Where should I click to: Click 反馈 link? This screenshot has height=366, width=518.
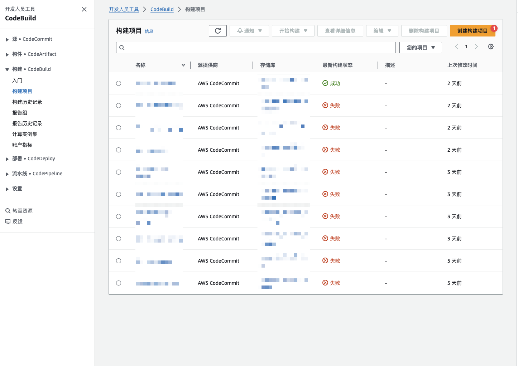18,221
